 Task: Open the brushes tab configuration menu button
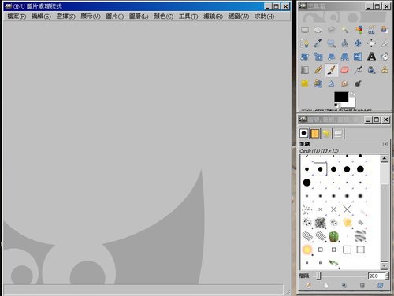(x=385, y=144)
